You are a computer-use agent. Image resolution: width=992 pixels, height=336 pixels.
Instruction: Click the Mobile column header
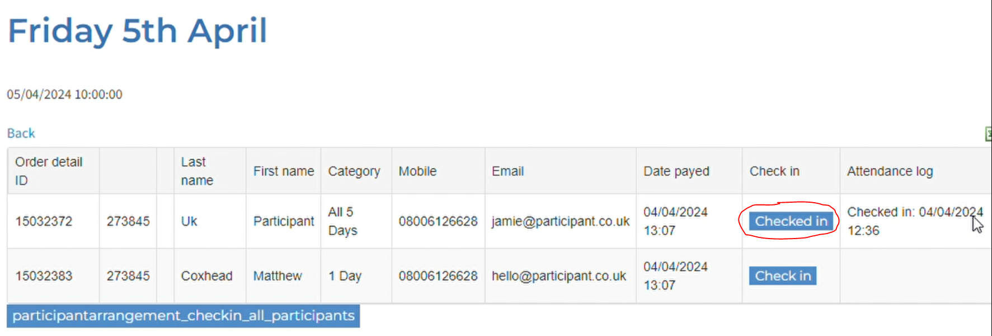tap(417, 171)
